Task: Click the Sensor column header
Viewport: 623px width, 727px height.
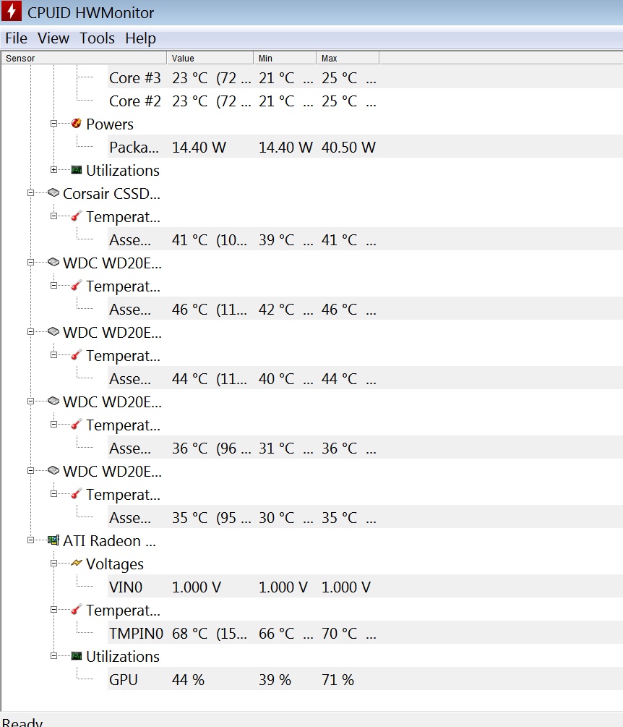Action: coord(84,58)
